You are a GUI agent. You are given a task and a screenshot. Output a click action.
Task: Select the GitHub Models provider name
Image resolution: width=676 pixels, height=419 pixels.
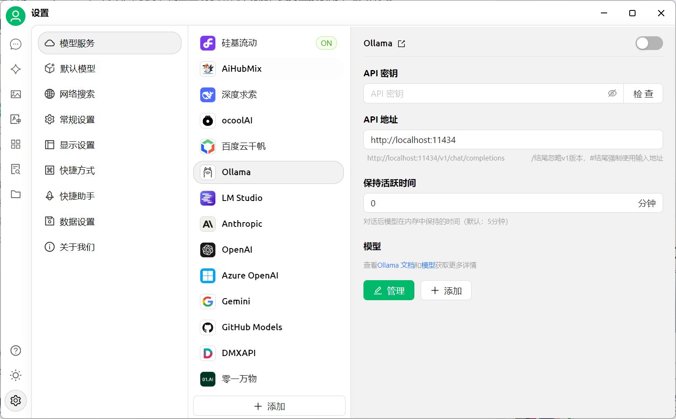(x=252, y=327)
